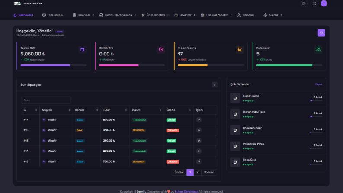
Task: Click the Kullanıcılar progress bar
Action: click(x=289, y=65)
